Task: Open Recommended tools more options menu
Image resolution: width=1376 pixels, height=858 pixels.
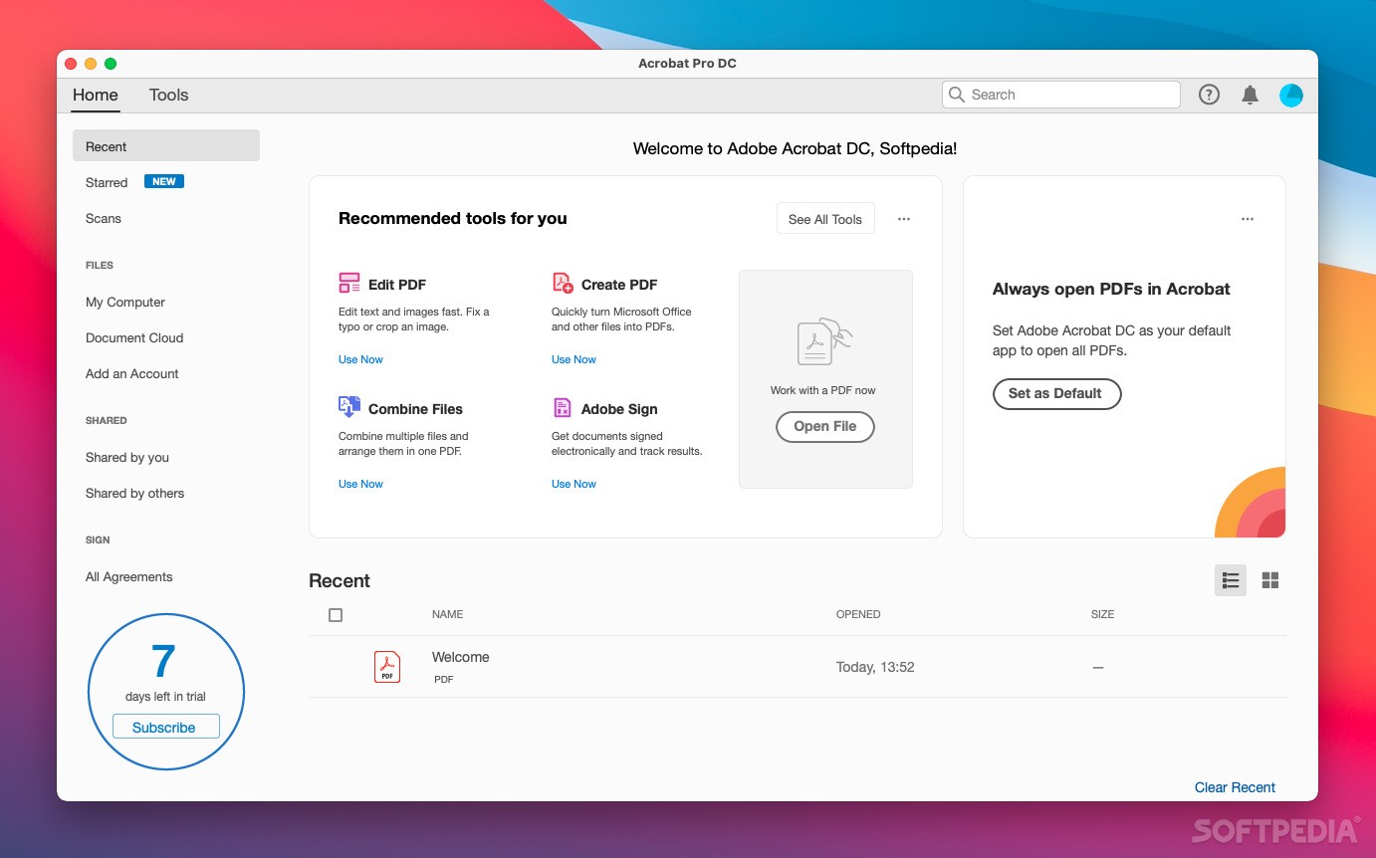Action: [x=904, y=219]
